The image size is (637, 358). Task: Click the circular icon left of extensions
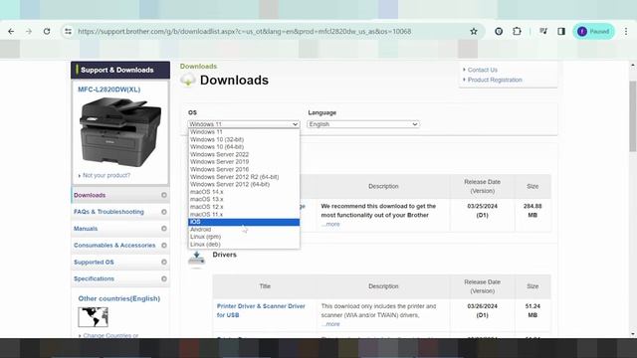click(x=499, y=31)
